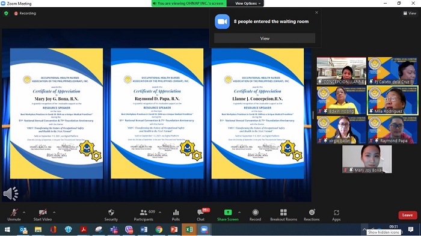Open Microsoft Office app in taskbar
Image resolution: width=421 pixels, height=236 pixels.
point(53,229)
